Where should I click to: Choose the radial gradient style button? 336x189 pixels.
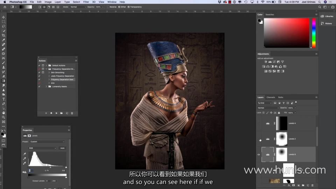44,7
